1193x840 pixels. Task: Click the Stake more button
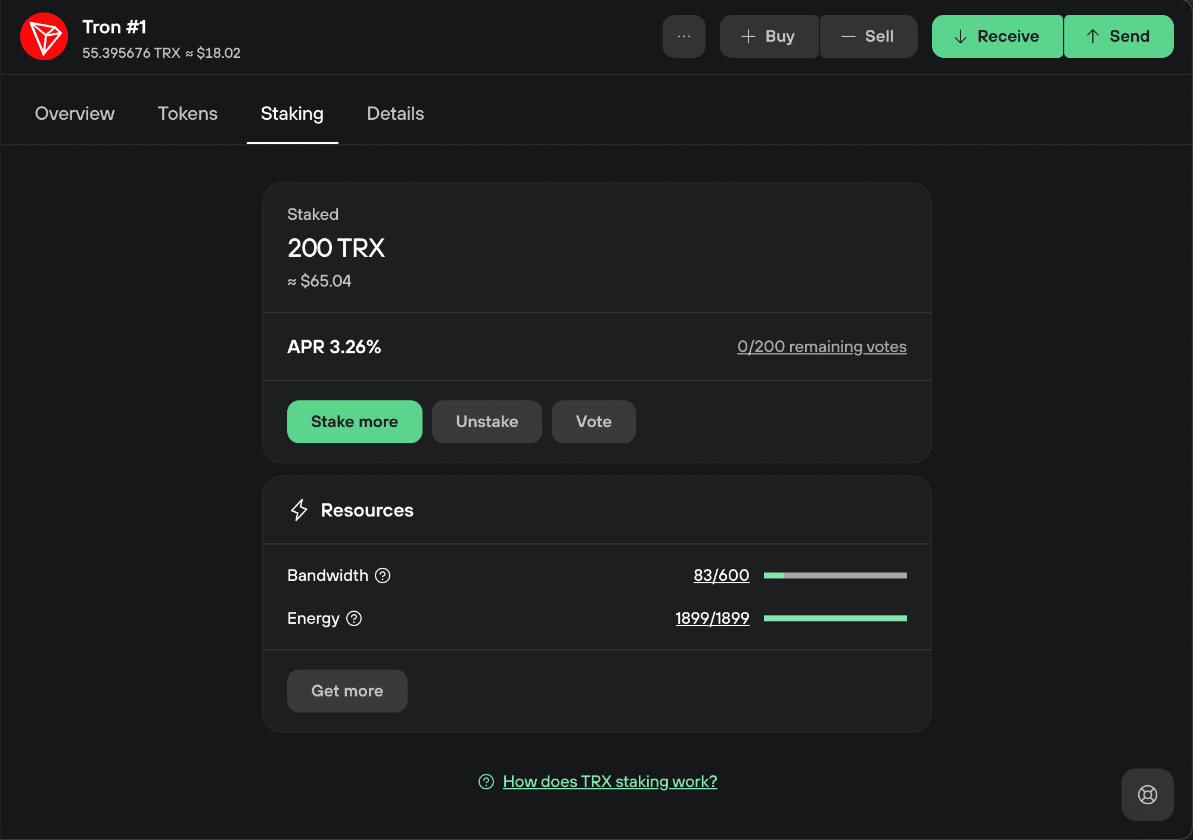(x=355, y=422)
